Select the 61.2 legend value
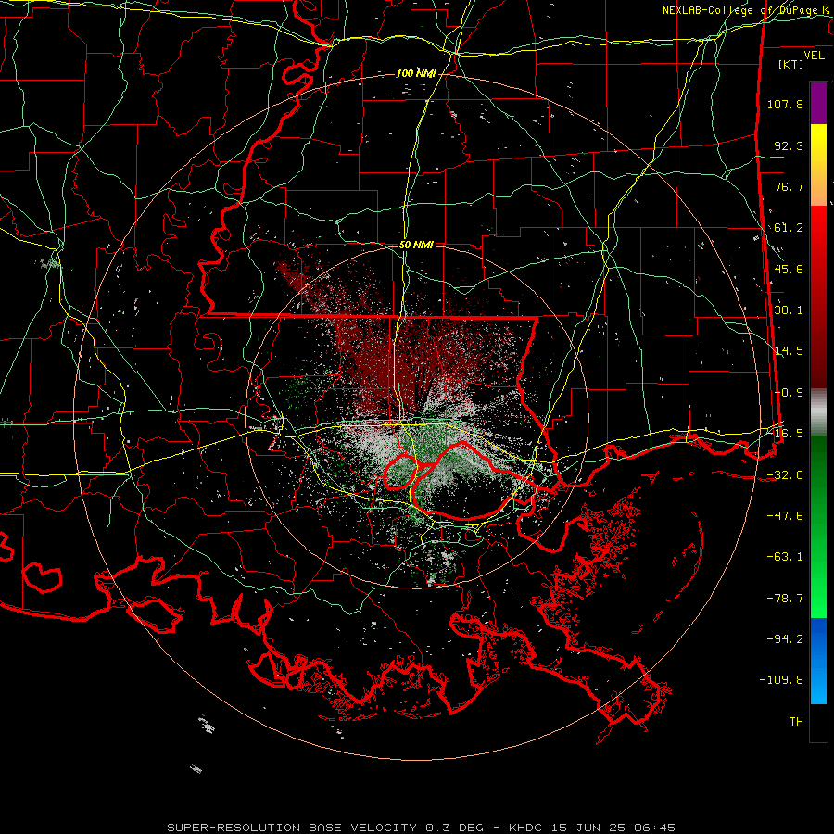Image resolution: width=834 pixels, height=834 pixels. [789, 228]
